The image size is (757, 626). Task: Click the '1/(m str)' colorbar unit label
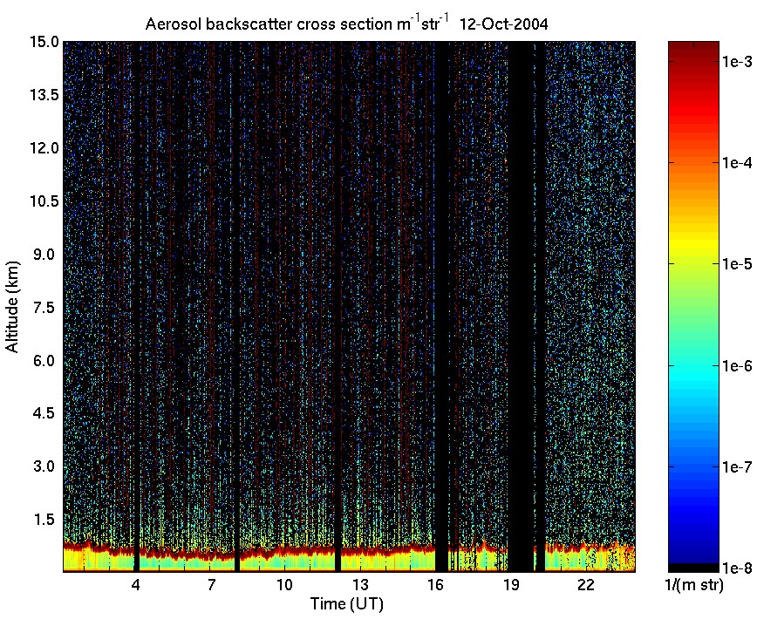tap(694, 585)
